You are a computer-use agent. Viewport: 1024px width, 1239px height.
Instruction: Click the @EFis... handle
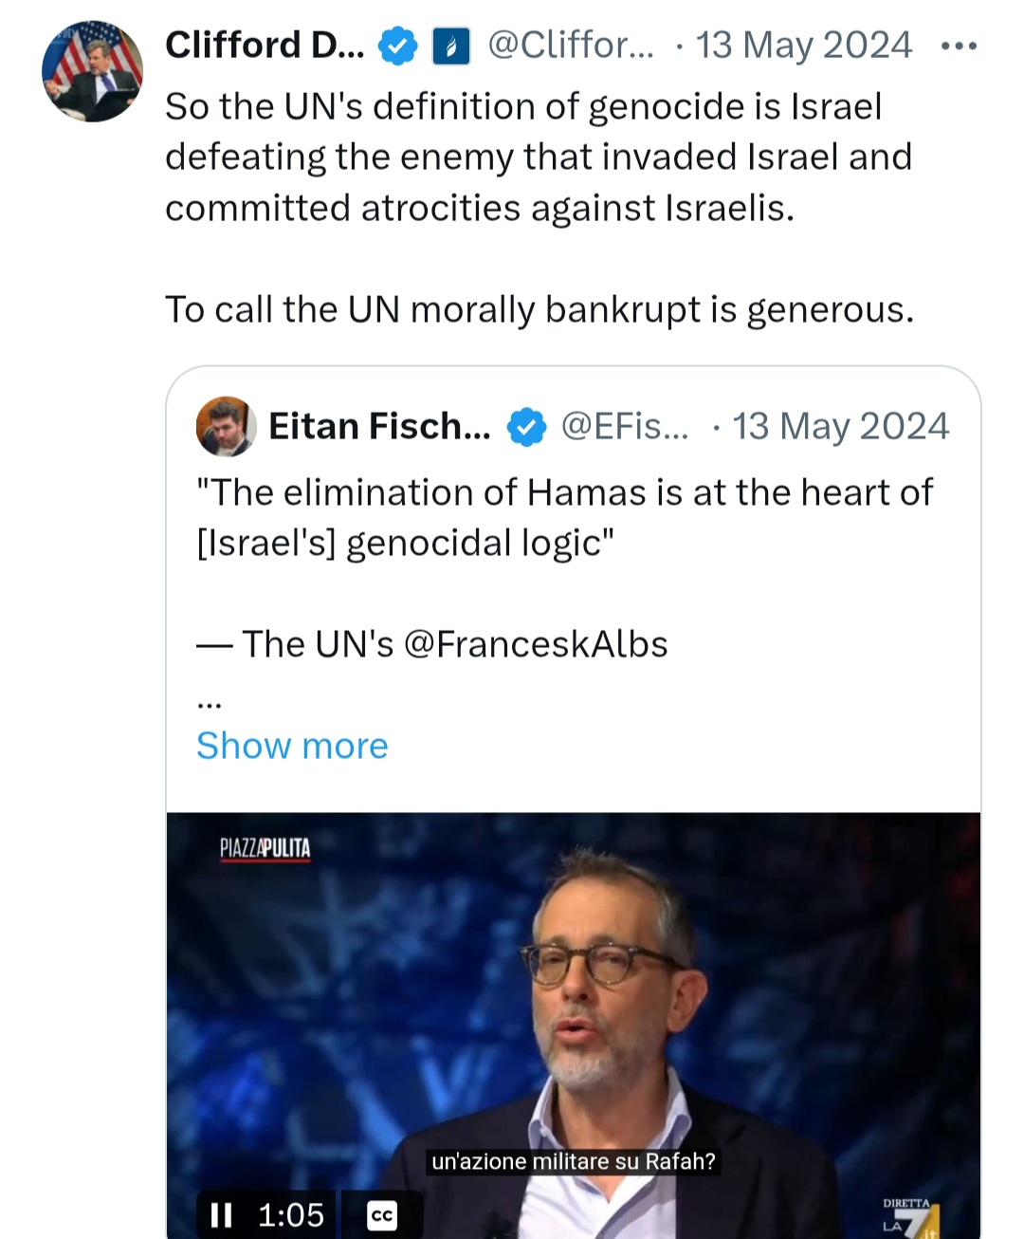[x=626, y=427]
